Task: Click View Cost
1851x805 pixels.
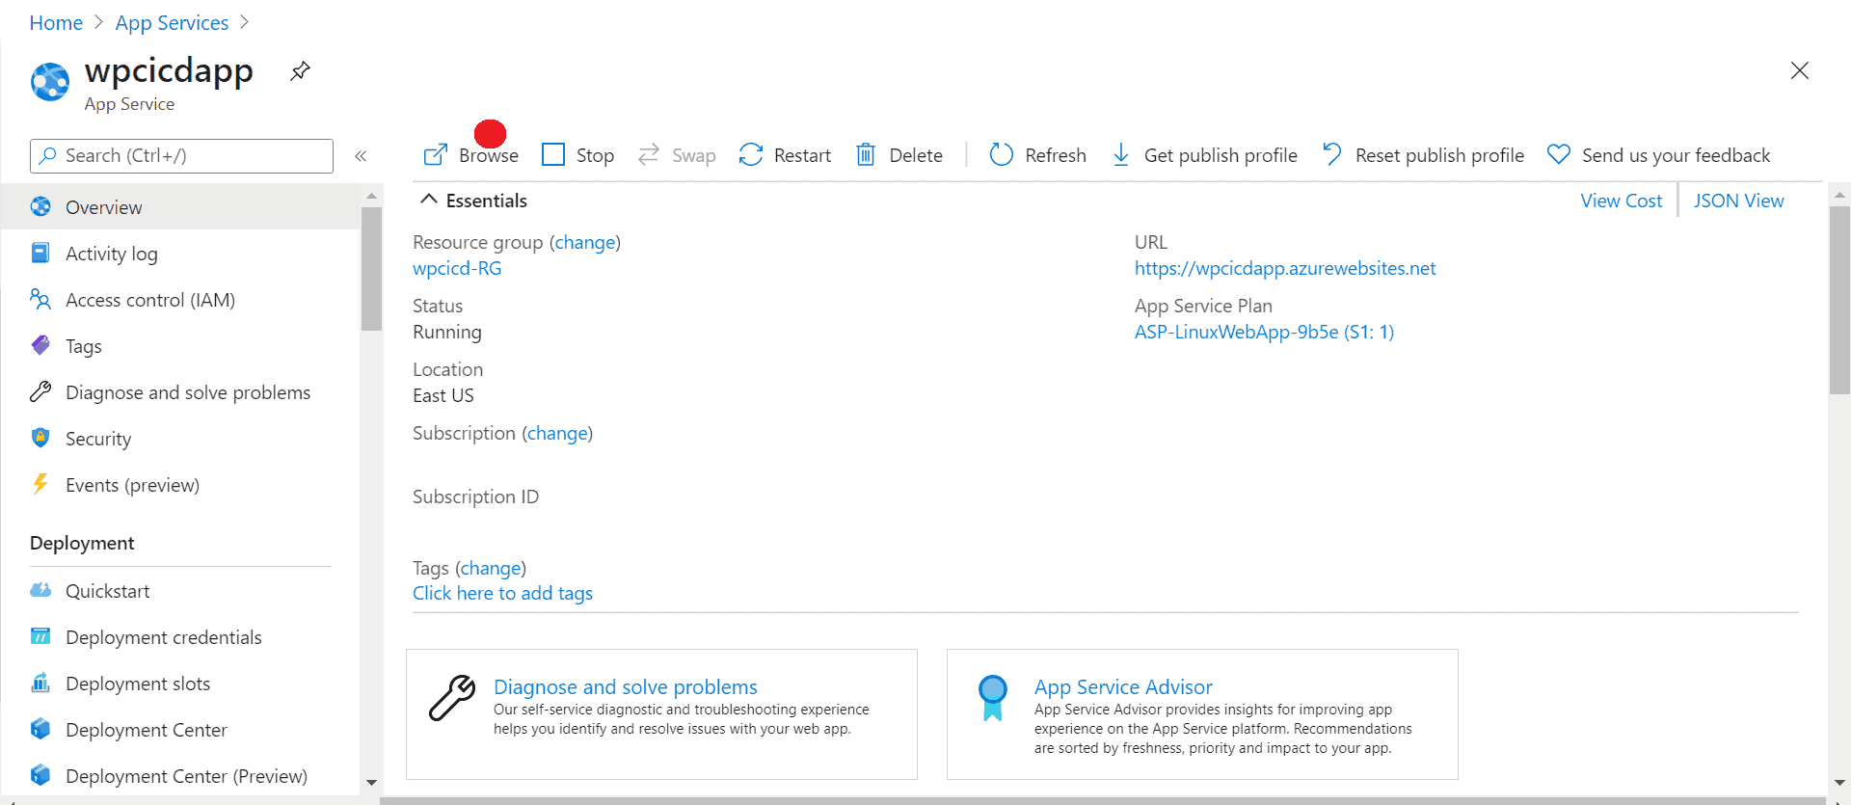Action: [1621, 201]
